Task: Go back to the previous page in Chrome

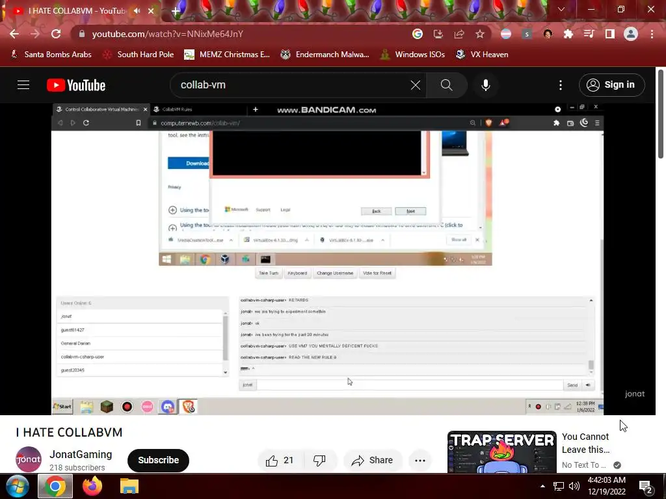Action: coord(14,34)
